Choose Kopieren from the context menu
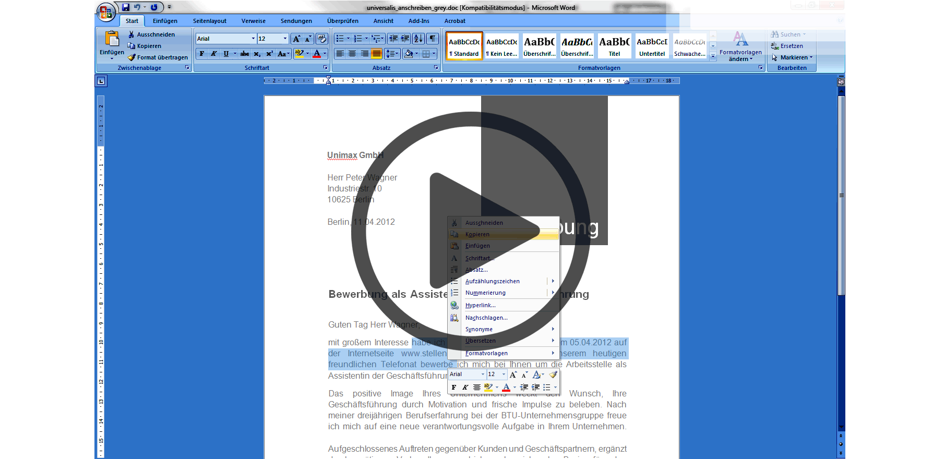This screenshot has width=933, height=459. [477, 234]
